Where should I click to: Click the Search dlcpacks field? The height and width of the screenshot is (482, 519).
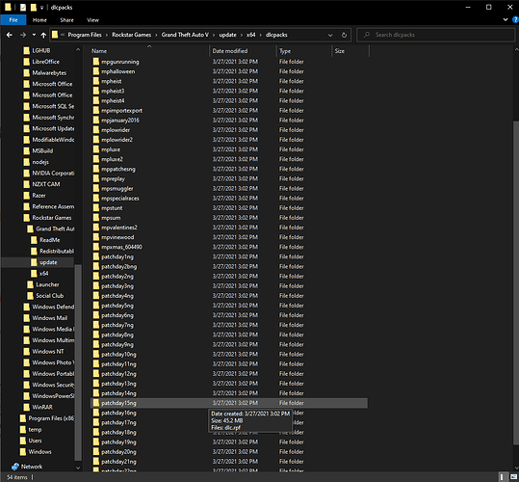pyautogui.click(x=435, y=35)
